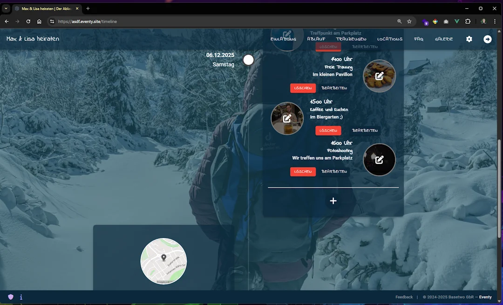Click Bearbeiten for the Kaffee und Kuchen entry
The image size is (503, 305).
[x=365, y=130]
